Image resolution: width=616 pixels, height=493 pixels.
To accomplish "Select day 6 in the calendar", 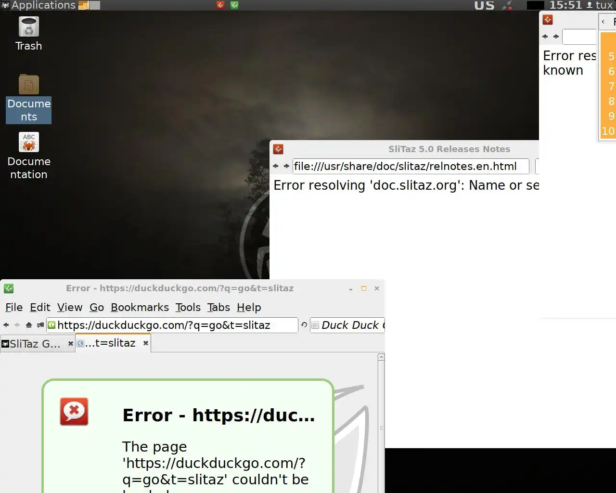I will pyautogui.click(x=611, y=71).
